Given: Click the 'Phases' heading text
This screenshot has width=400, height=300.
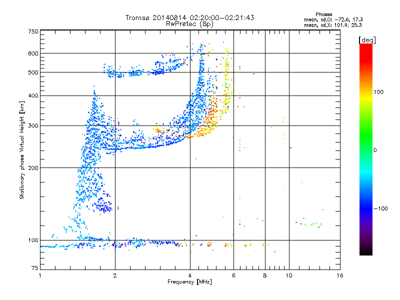Looking at the screenshot, I should 323,14.
